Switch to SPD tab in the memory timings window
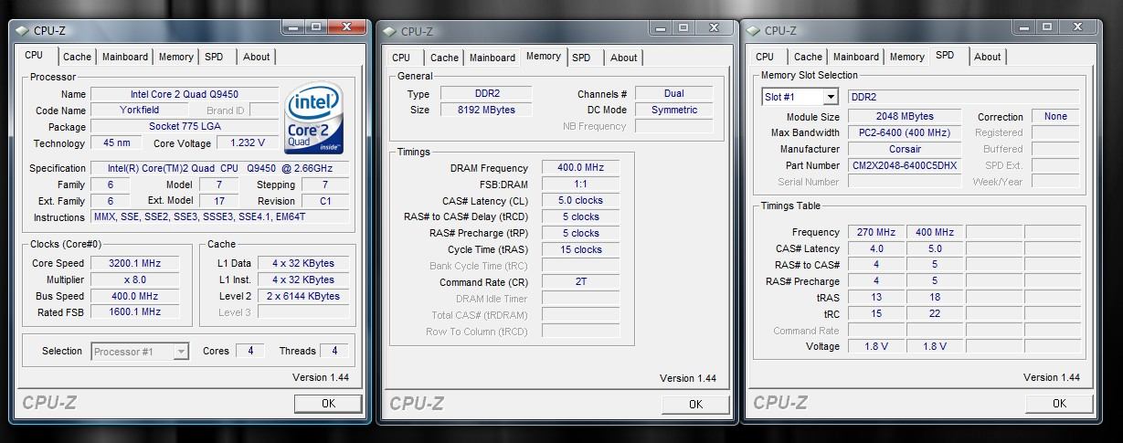This screenshot has height=443, width=1123. click(x=581, y=58)
